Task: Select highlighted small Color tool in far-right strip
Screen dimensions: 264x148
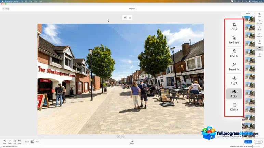Action: click(259, 48)
